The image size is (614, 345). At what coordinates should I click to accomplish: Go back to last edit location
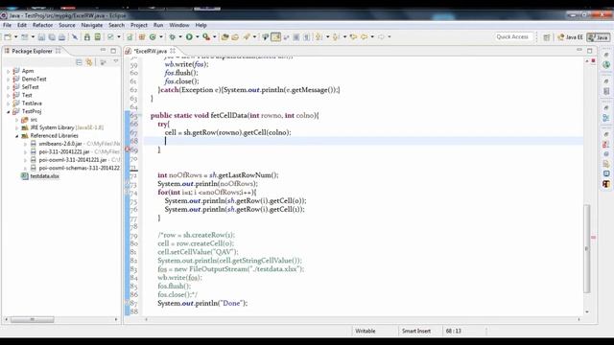click(354, 36)
